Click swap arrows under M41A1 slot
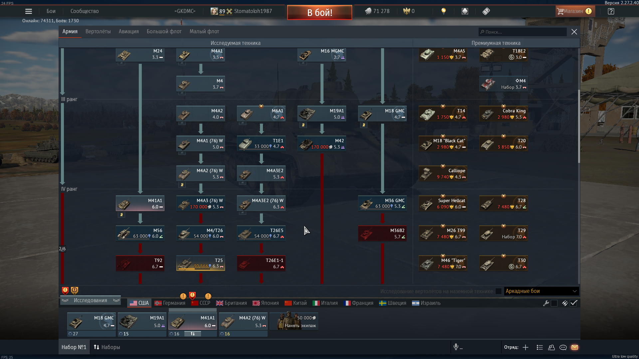Image resolution: width=639 pixels, height=359 pixels. pos(193,334)
